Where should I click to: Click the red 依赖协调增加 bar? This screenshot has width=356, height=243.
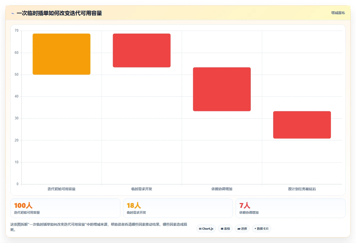(222, 89)
